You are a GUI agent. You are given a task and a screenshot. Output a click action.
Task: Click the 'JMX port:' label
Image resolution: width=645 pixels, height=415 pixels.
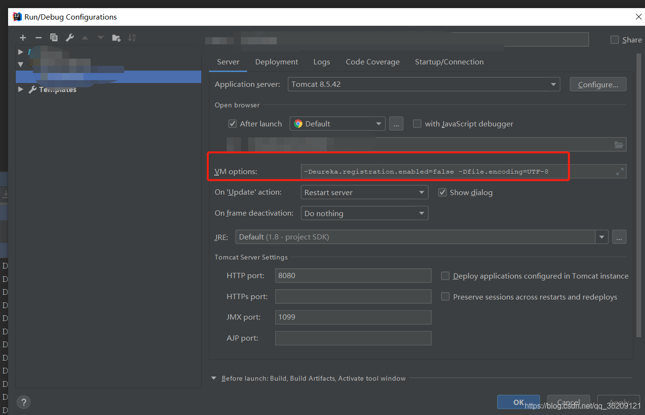coord(243,317)
